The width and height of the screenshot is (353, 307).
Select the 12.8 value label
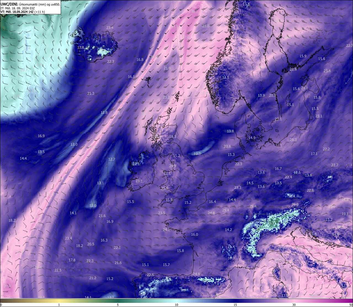click(104, 112)
